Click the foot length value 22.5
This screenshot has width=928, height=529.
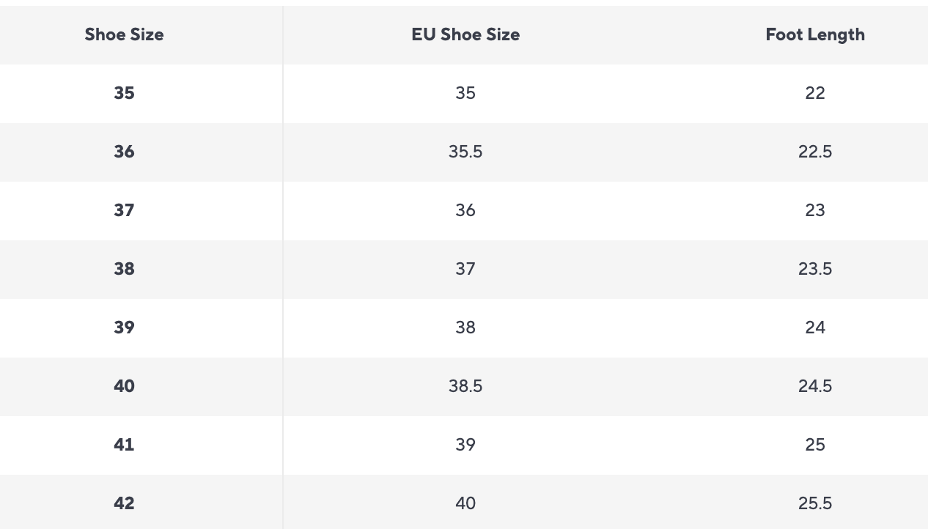pos(815,152)
